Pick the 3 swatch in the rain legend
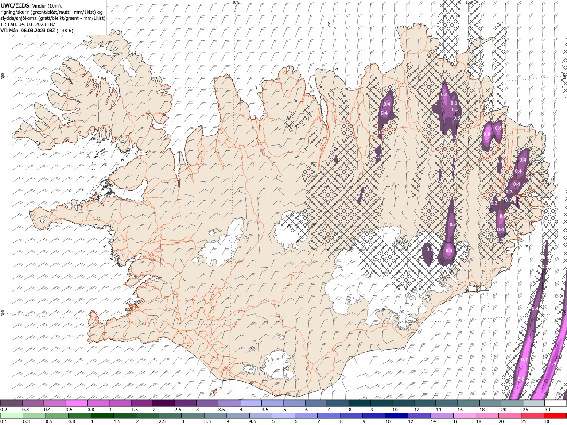The image size is (567, 425). coord(193,416)
